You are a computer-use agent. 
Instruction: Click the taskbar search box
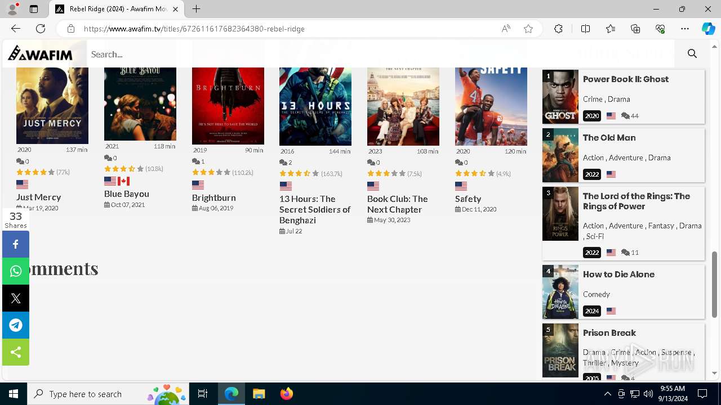click(108, 394)
